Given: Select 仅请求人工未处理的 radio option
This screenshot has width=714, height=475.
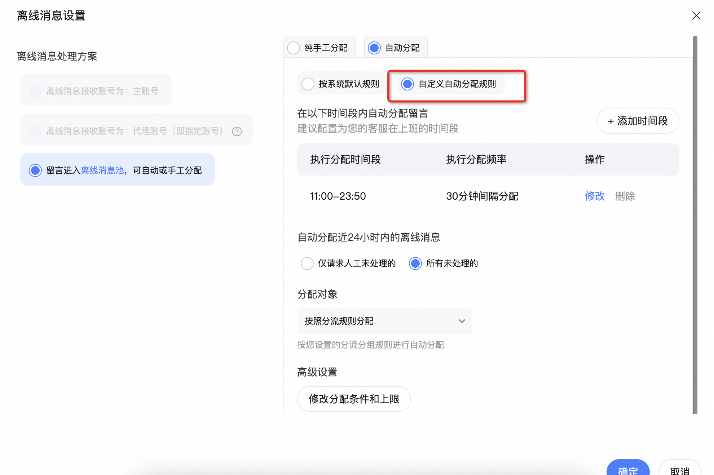Looking at the screenshot, I should (307, 263).
